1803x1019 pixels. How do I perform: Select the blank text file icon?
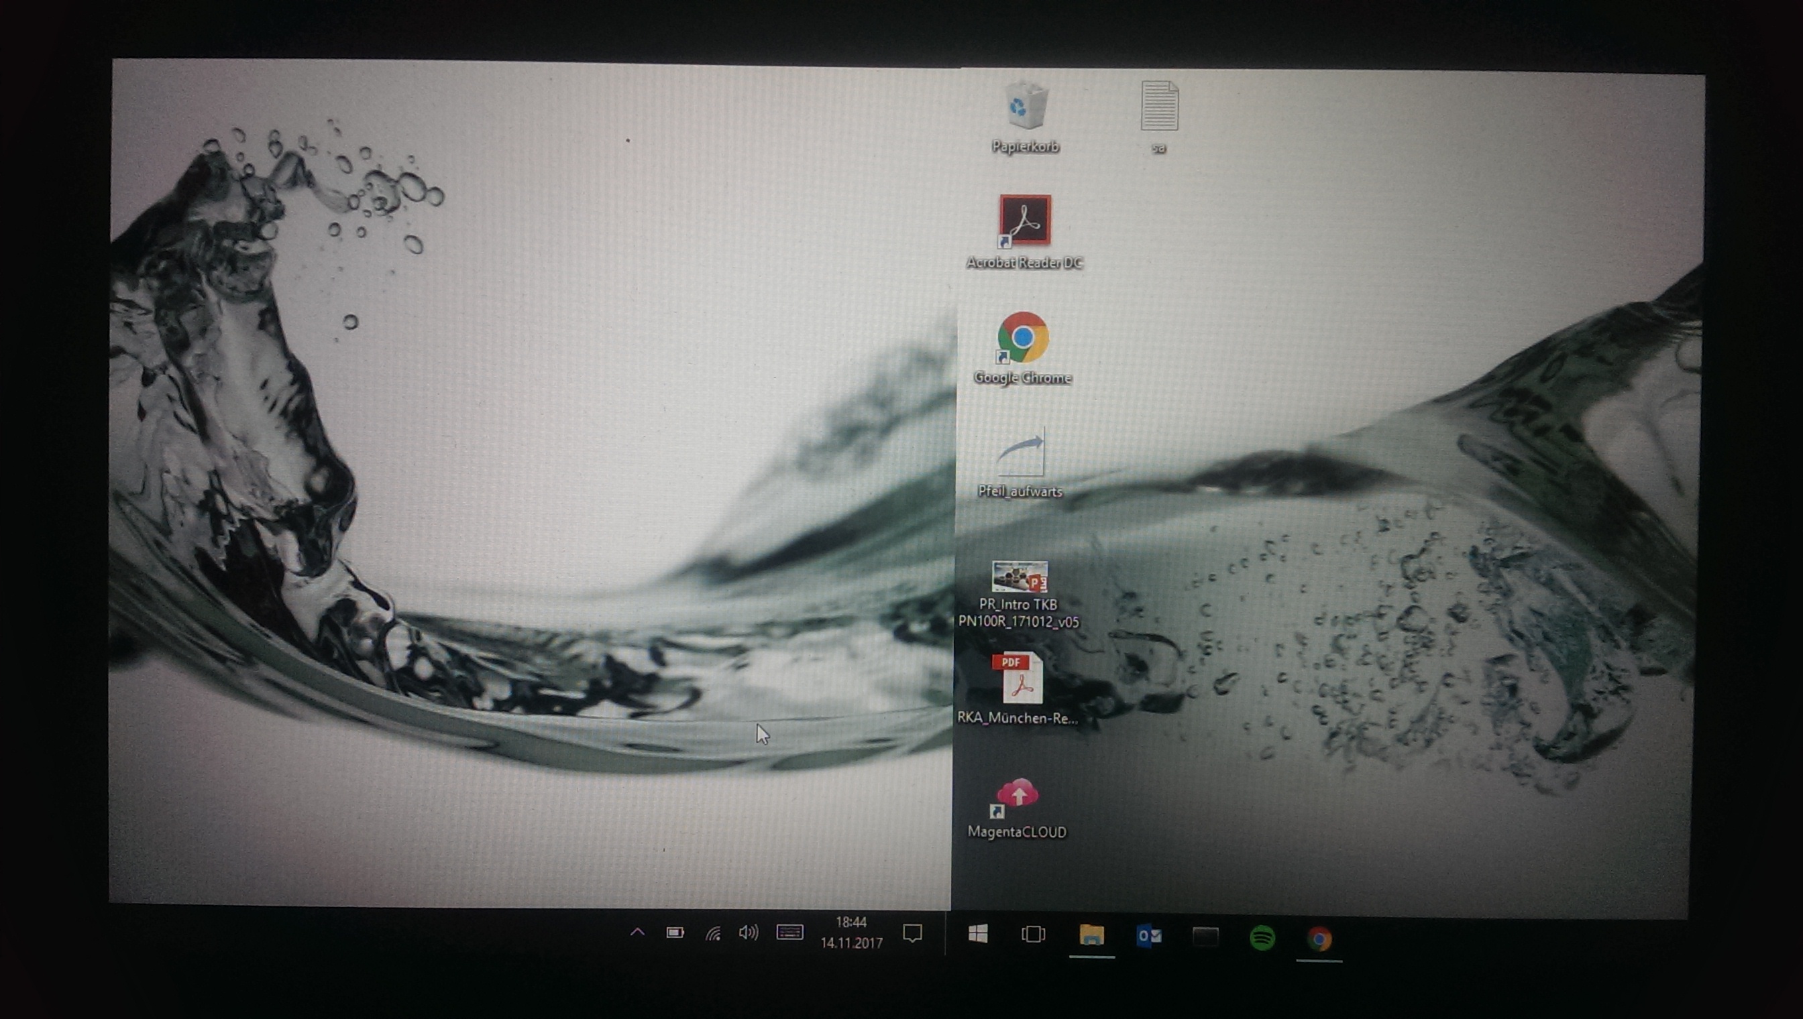pos(1160,107)
